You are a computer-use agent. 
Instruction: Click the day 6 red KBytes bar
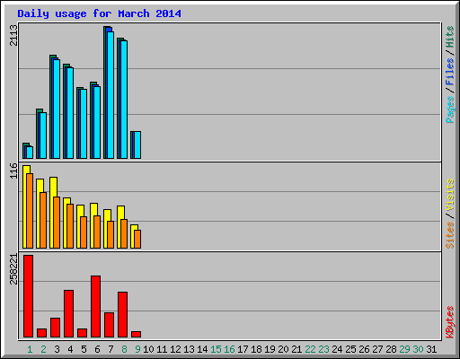click(x=96, y=307)
